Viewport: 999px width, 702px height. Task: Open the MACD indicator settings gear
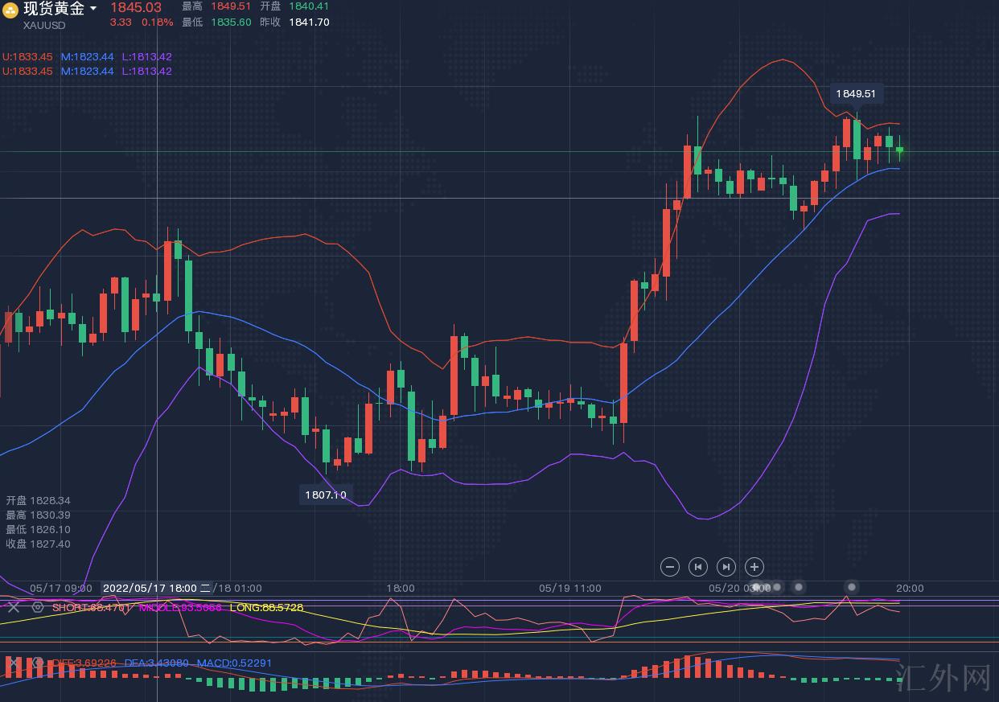[x=37, y=663]
